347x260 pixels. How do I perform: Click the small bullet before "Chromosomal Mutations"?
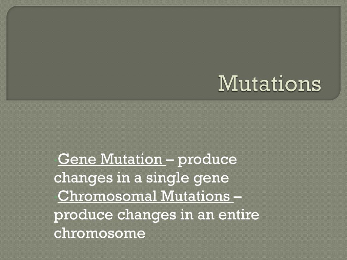tap(55, 197)
